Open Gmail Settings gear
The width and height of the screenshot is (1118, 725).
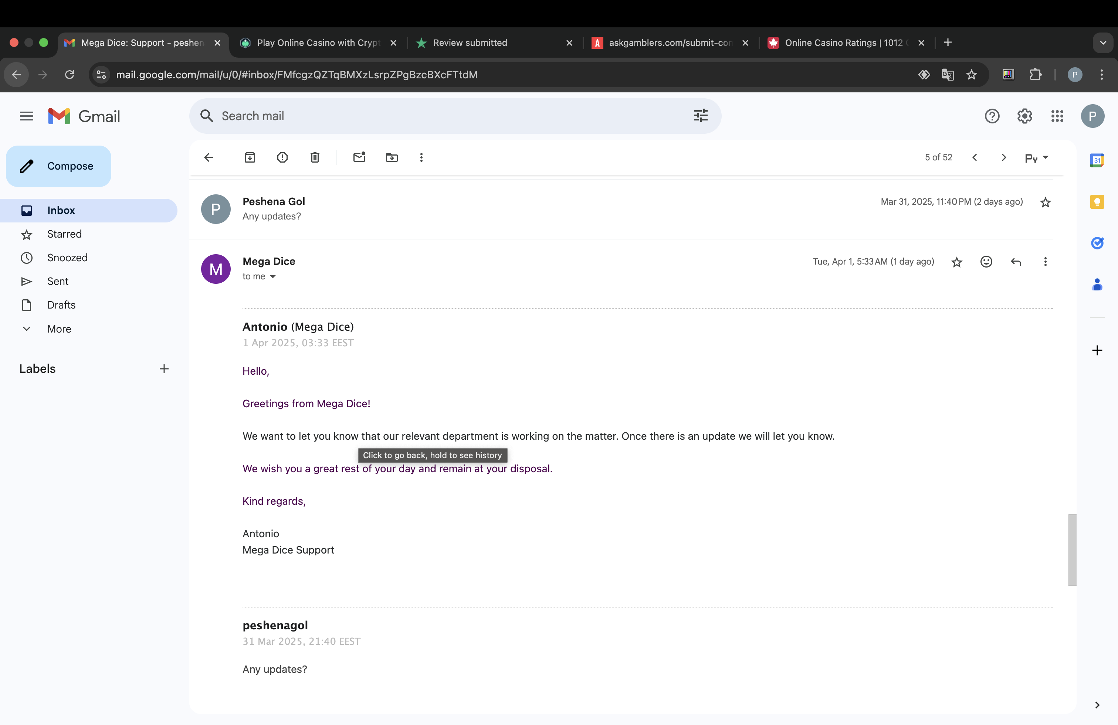[1024, 116]
